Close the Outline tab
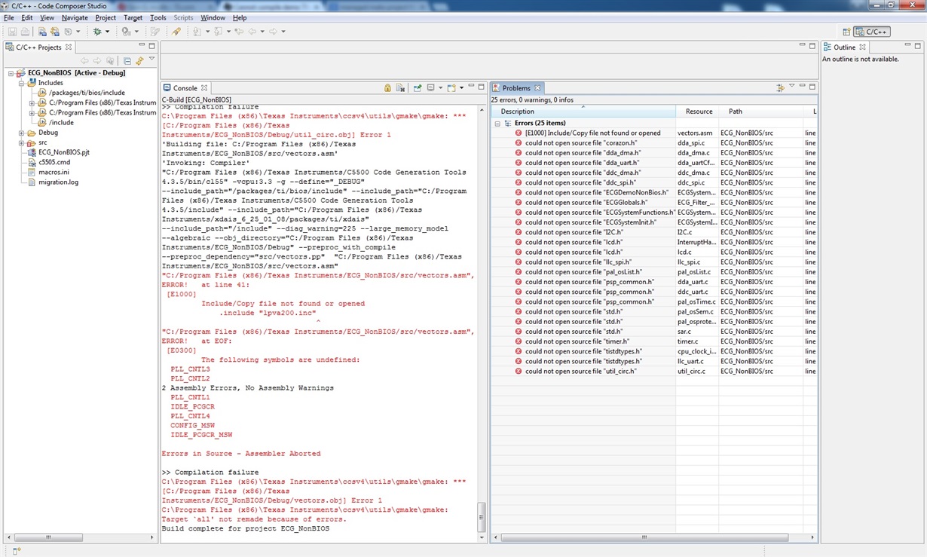This screenshot has height=557, width=927. tap(863, 47)
